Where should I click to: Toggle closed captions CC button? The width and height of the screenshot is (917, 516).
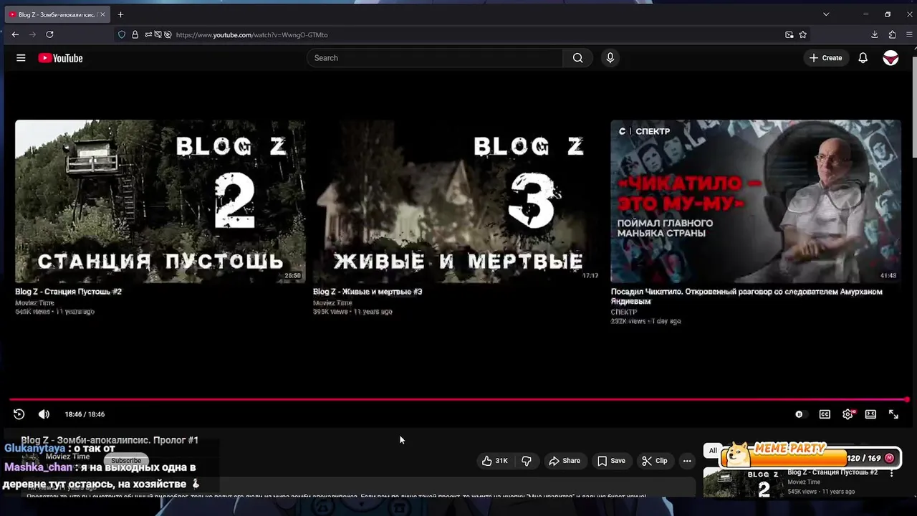[825, 414]
